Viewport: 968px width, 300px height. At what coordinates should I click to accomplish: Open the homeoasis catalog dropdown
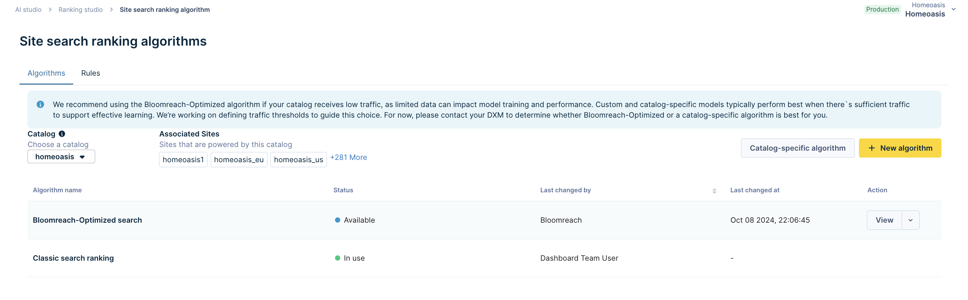(x=61, y=157)
